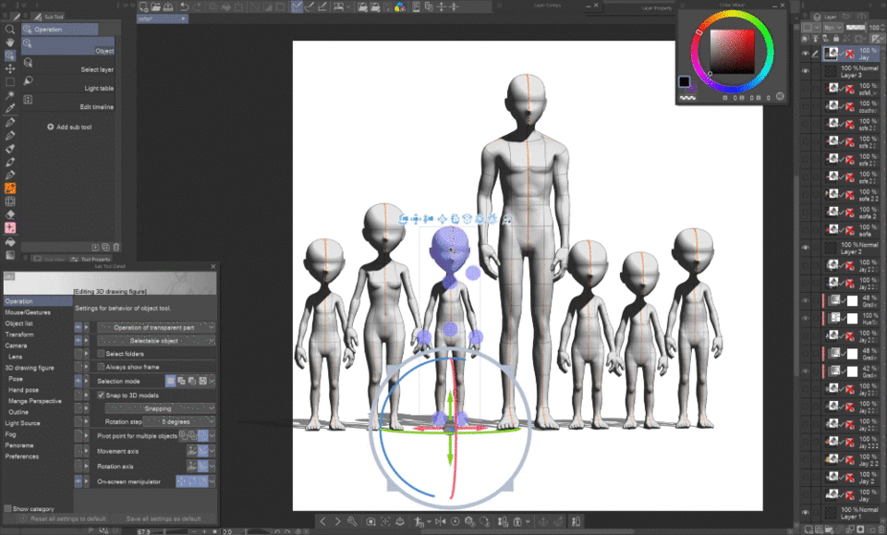The image size is (887, 535).
Task: Click Save all settings as default
Action: click(164, 518)
